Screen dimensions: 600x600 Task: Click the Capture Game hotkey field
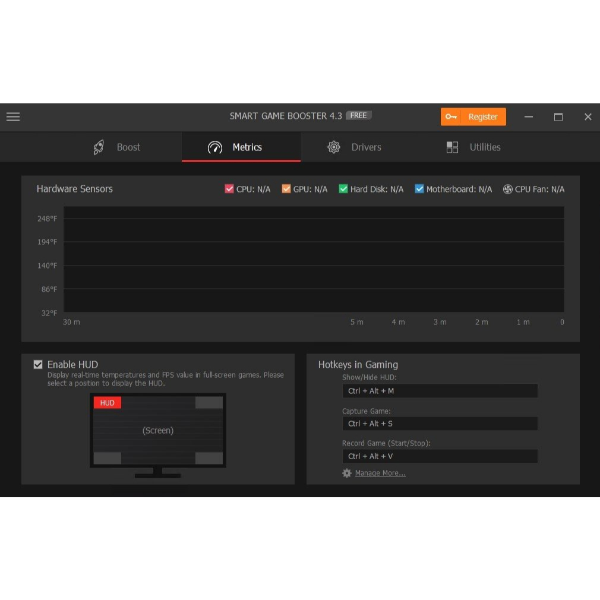tap(440, 424)
